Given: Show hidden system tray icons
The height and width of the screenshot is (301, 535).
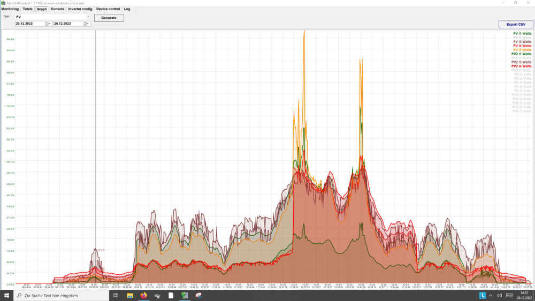Looking at the screenshot, I should [x=491, y=296].
